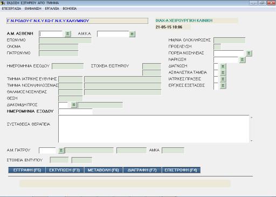
Task: Focus the ΗΜΕΡΟΜΗΝΙΑ ΕΞΟΔΟΥ input field
Action: 75,112
